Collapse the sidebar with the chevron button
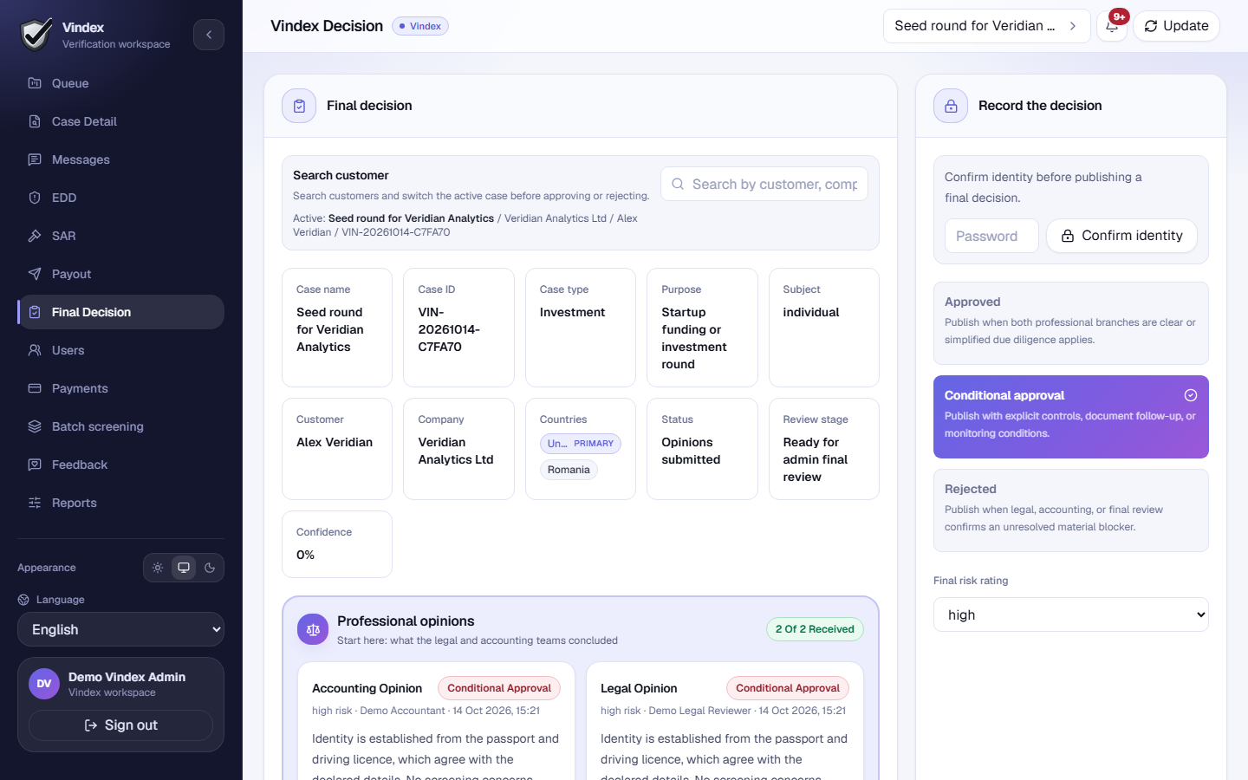Screen dimensions: 1248x780 (x=209, y=35)
